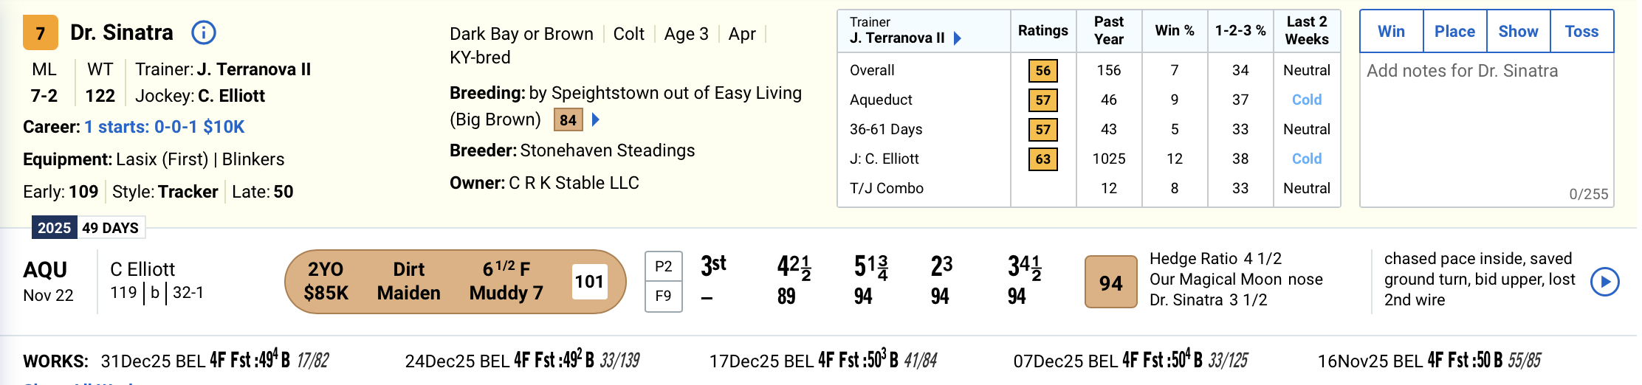Toss Dr. Sinatra from contention
The height and width of the screenshot is (385, 1642).
(1581, 32)
